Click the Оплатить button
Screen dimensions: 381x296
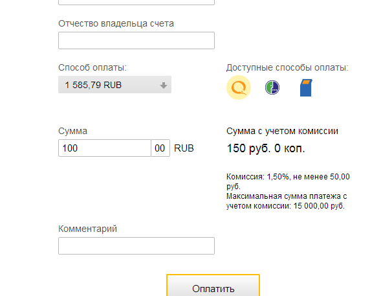213,285
